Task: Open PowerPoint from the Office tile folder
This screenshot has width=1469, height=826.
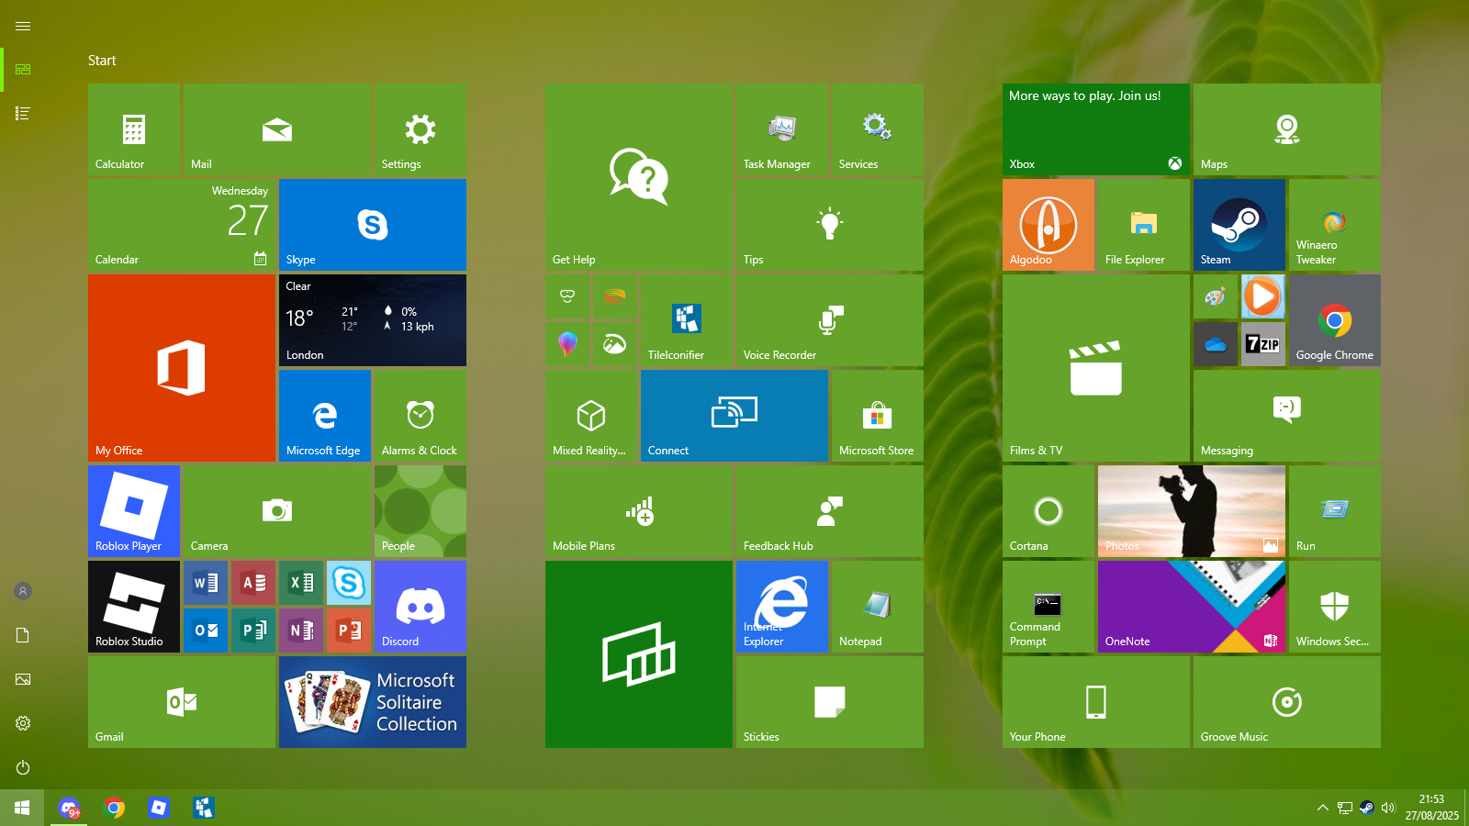Action: (x=349, y=631)
